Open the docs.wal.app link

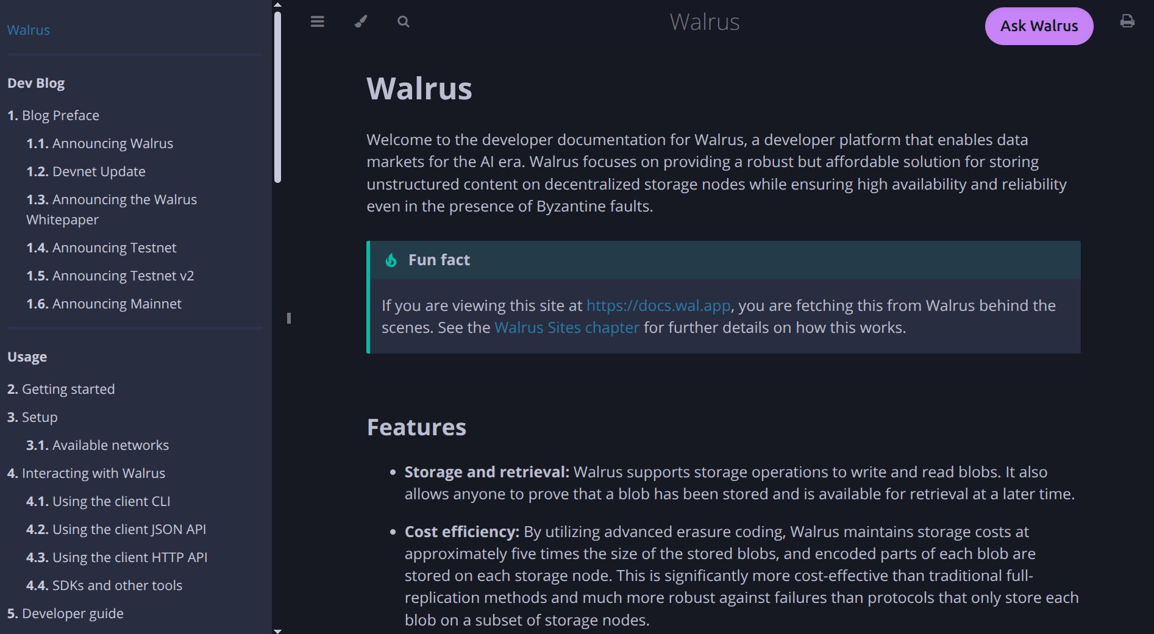[658, 305]
